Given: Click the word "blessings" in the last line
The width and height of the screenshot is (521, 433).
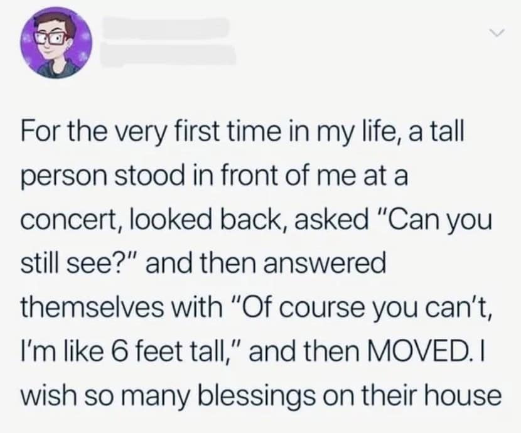Looking at the screenshot, I should [301, 397].
